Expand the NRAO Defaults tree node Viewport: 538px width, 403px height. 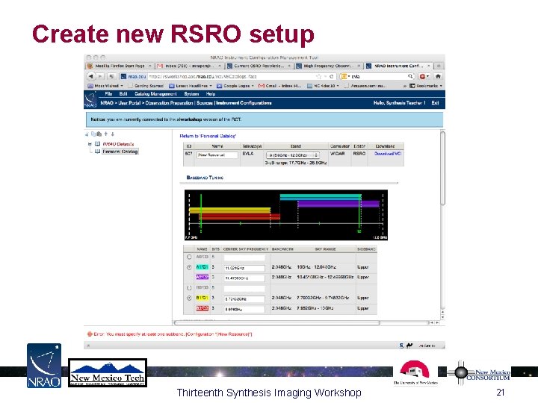click(x=90, y=144)
